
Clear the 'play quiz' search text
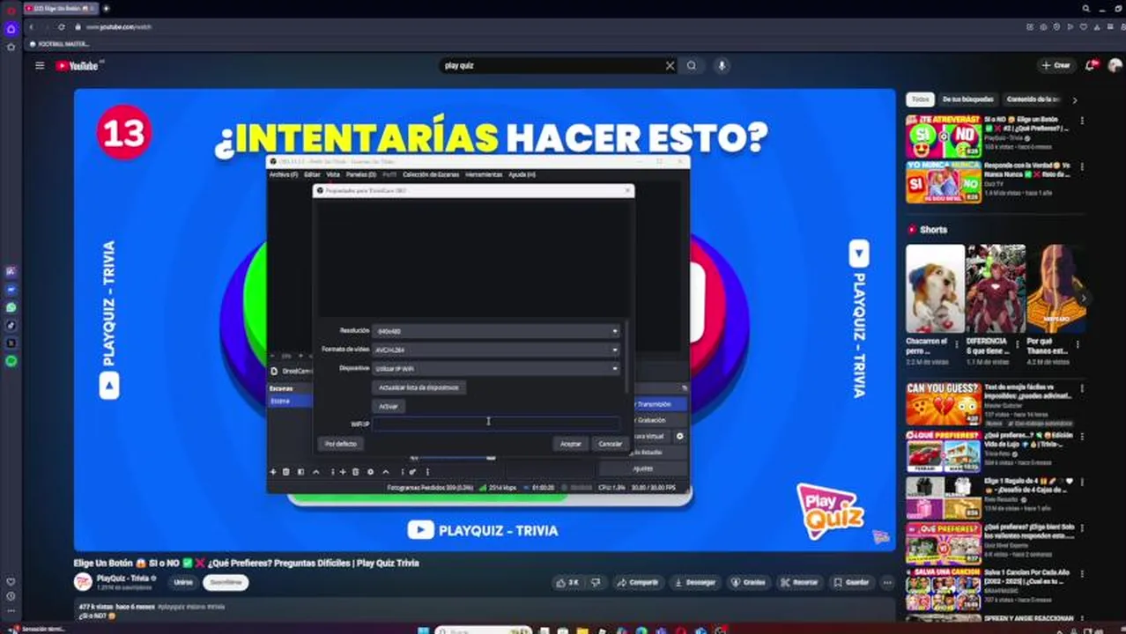tap(670, 65)
